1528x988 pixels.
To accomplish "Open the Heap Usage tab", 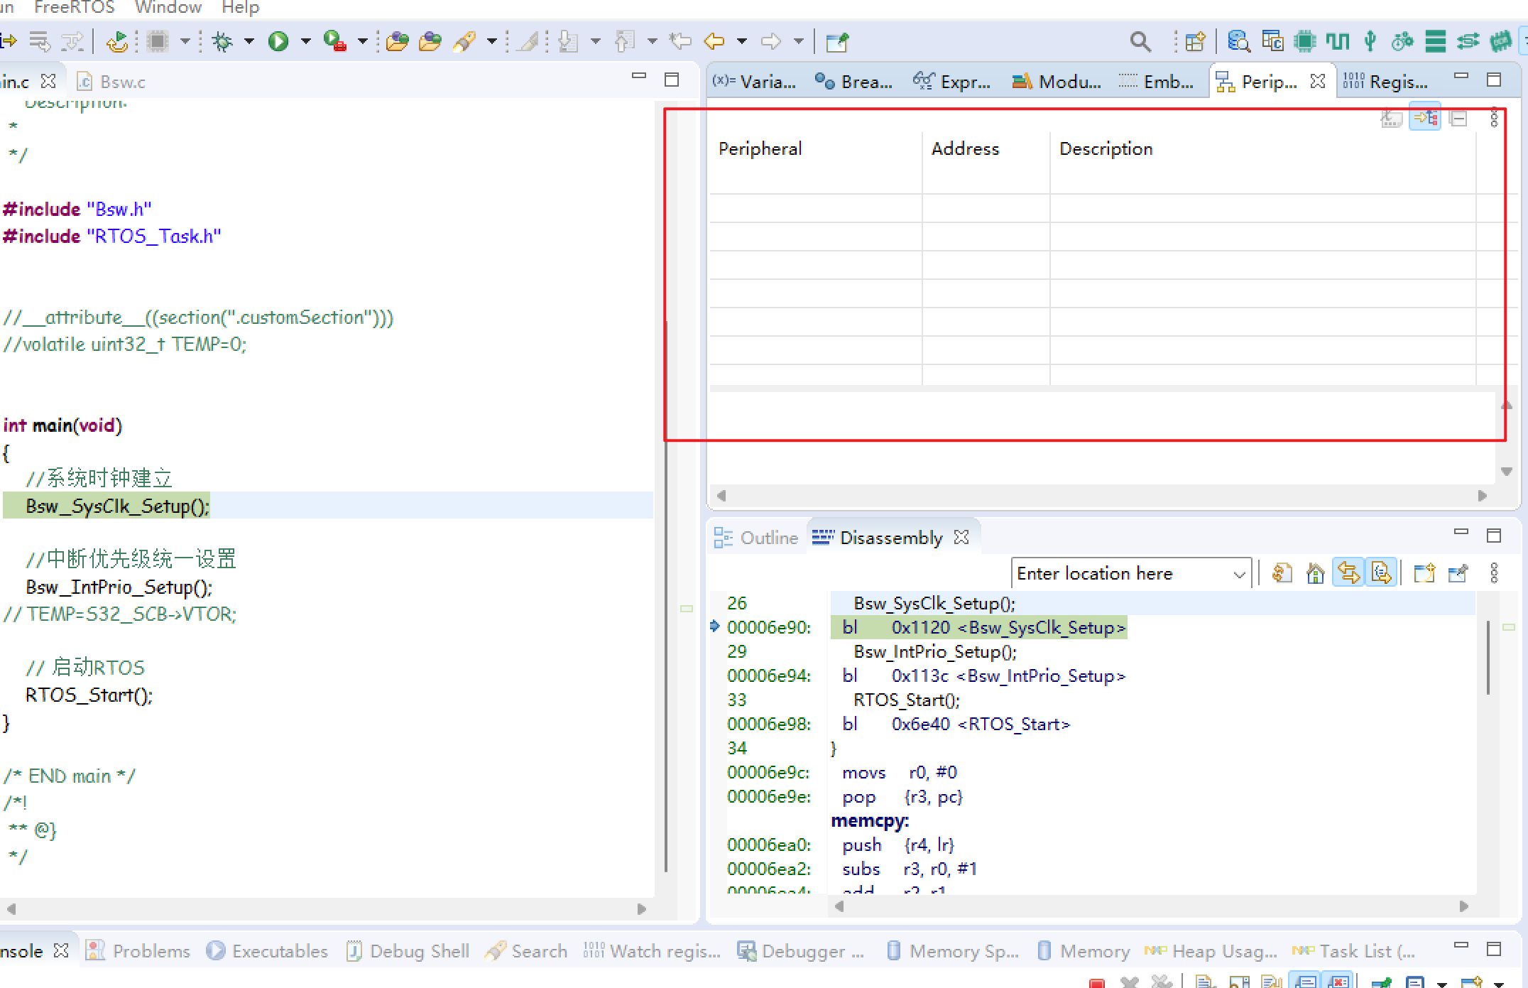I will [1211, 951].
